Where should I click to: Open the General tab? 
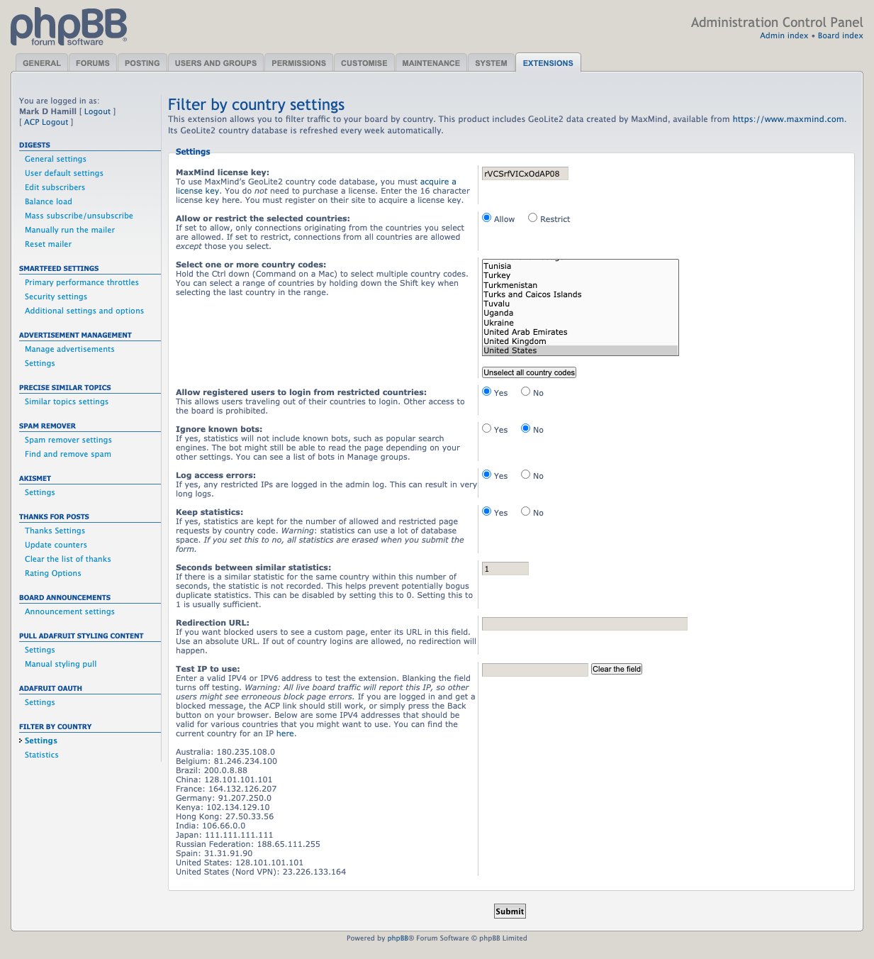click(x=42, y=63)
